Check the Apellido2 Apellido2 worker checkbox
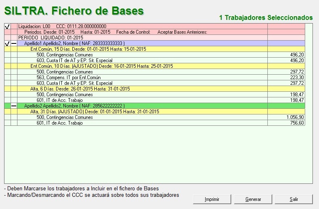The height and width of the screenshot is (209, 319). [x=8, y=106]
